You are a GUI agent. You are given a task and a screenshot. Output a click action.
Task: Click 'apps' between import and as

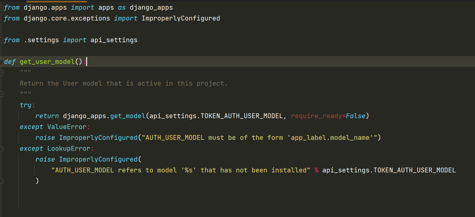pyautogui.click(x=106, y=8)
